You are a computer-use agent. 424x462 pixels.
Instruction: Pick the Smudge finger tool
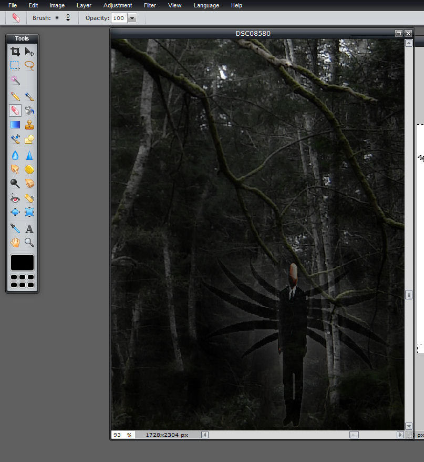click(15, 169)
